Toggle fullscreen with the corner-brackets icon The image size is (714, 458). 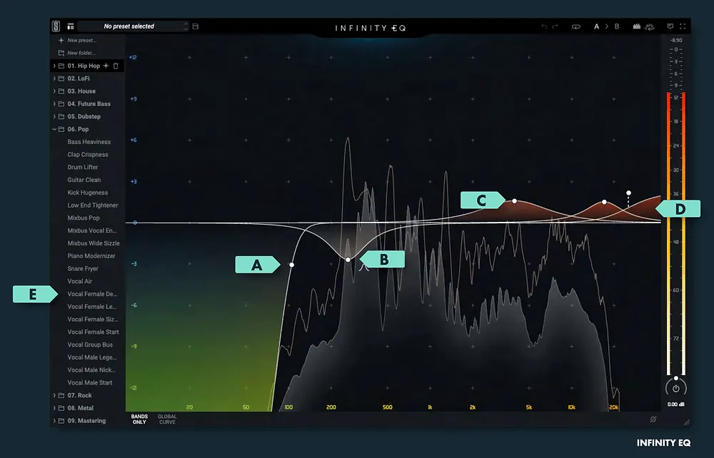click(683, 26)
